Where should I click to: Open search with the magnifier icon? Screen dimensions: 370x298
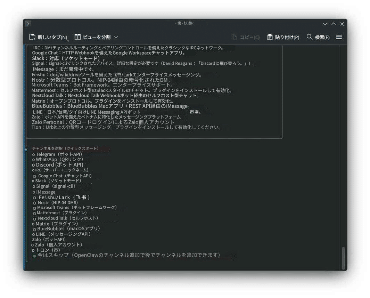tap(309, 37)
